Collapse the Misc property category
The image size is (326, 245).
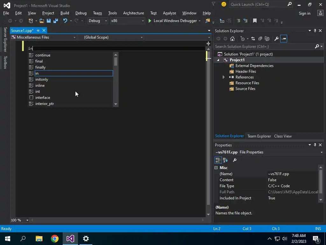(x=216, y=168)
